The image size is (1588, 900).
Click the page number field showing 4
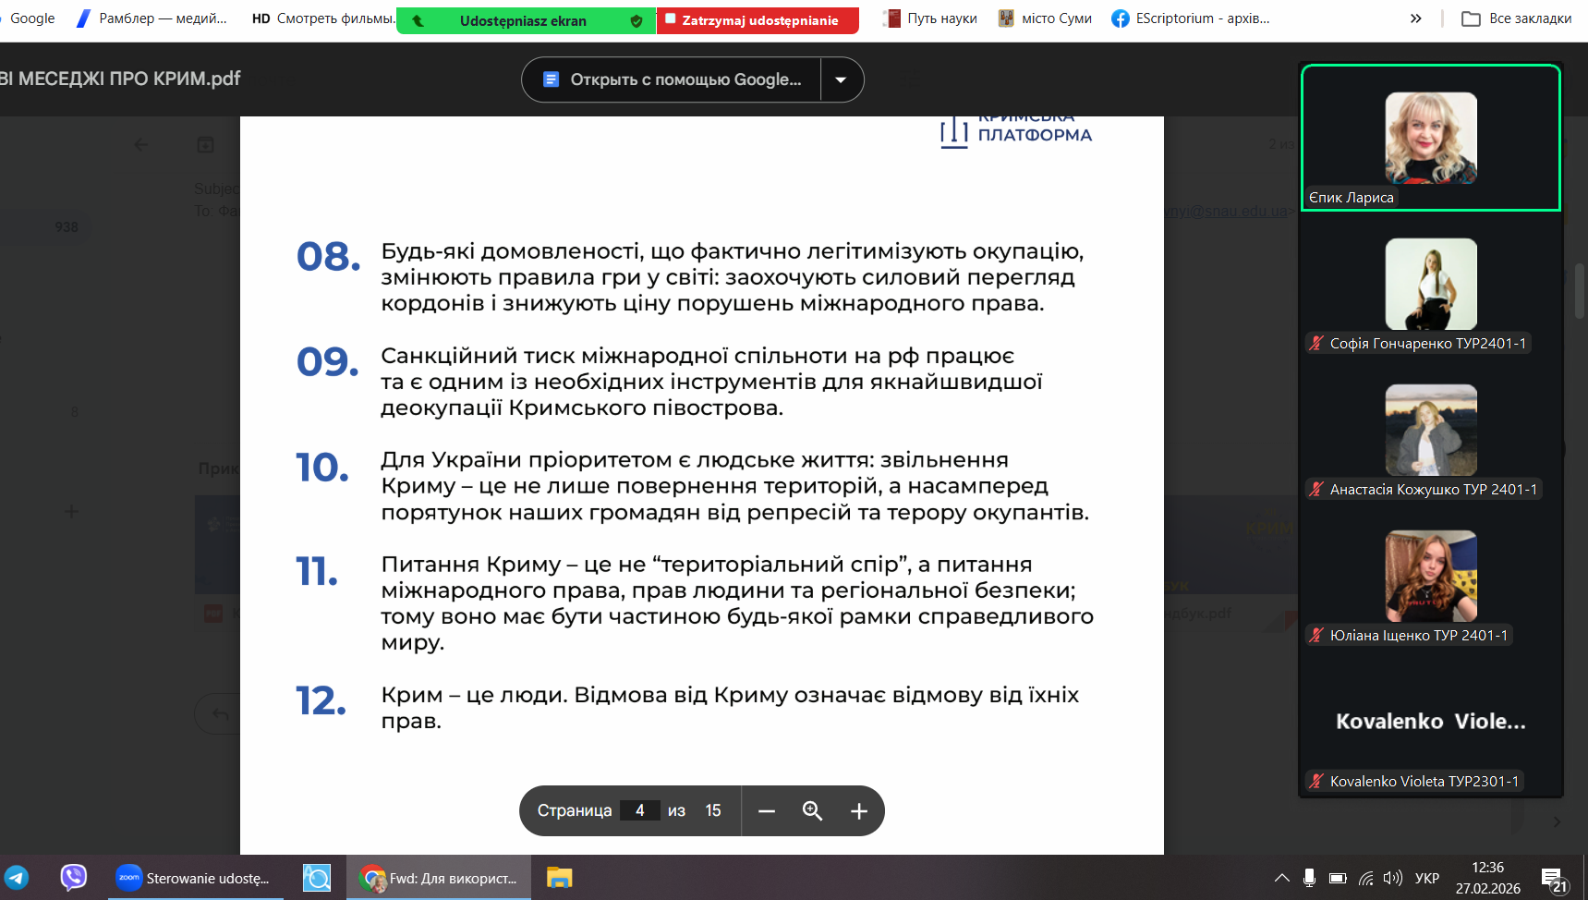coord(639,810)
